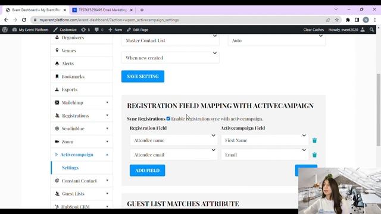Open the Attendee name field dropdown

[x=173, y=140]
